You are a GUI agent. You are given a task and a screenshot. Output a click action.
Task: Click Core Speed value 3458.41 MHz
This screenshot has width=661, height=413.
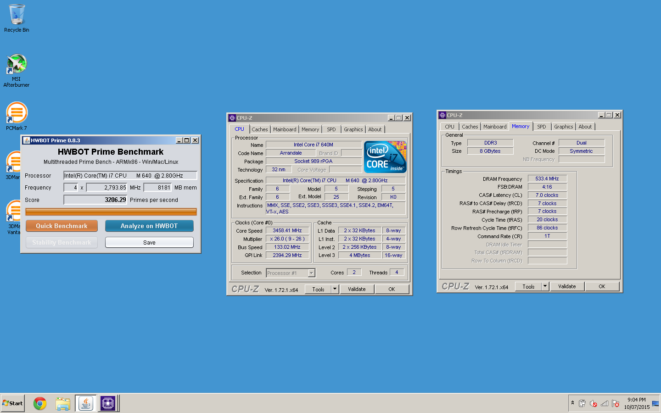click(287, 230)
